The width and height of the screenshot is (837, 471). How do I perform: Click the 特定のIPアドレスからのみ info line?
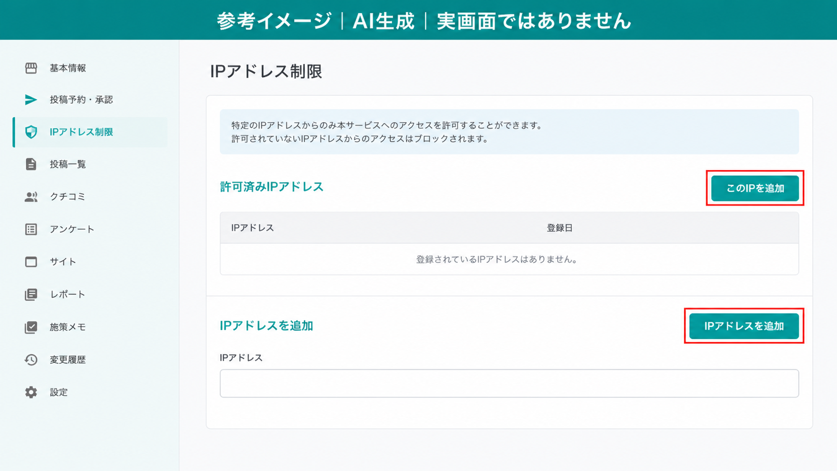[388, 125]
